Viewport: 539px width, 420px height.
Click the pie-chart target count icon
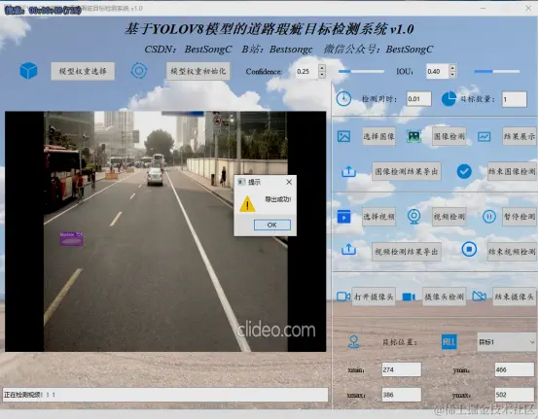coord(449,99)
